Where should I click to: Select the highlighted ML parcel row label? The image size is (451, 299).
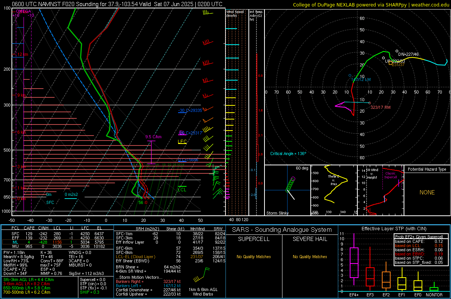15,242
